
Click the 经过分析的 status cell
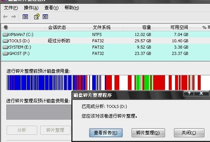tap(59, 41)
